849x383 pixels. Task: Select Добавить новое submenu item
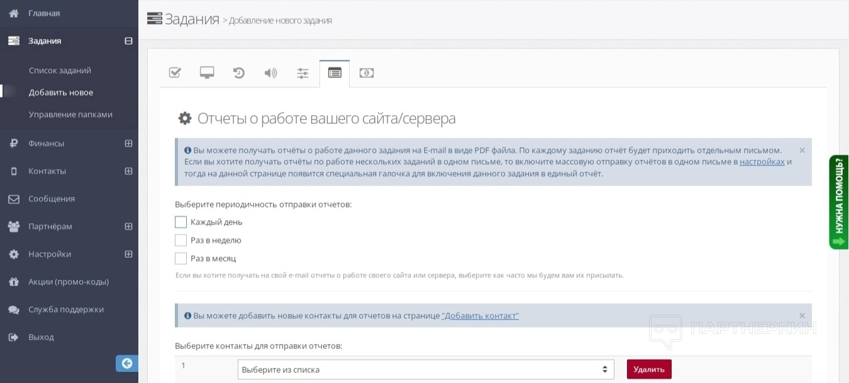(x=61, y=92)
